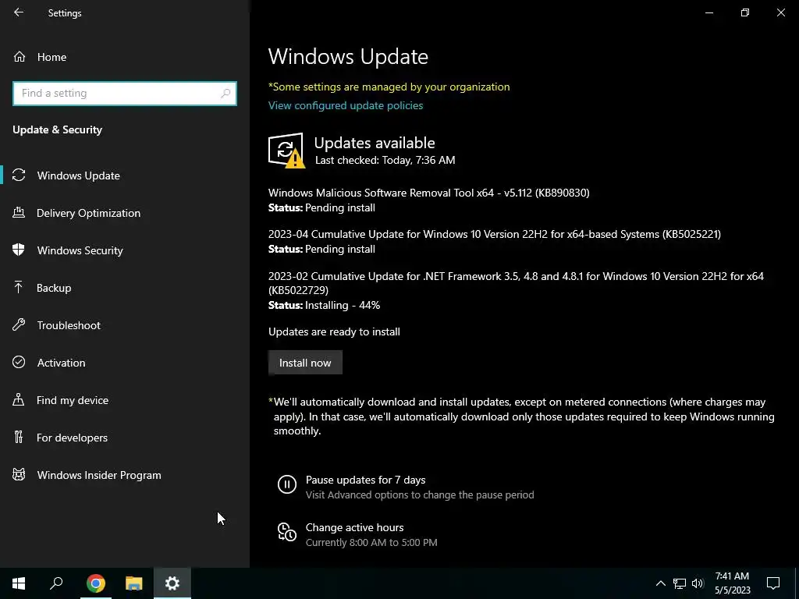799x599 pixels.
Task: Select Windows Update in the sidebar
Action: (125, 175)
